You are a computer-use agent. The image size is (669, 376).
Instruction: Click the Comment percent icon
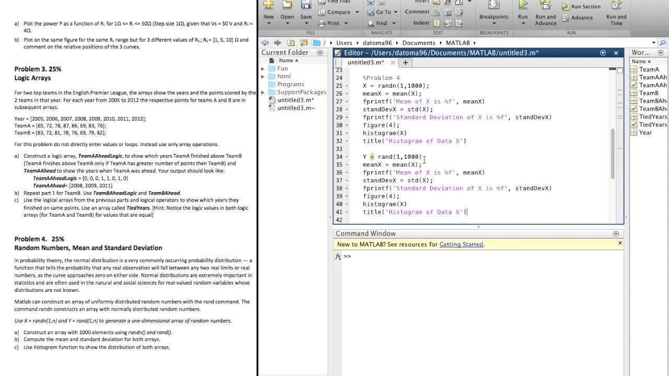[437, 12]
